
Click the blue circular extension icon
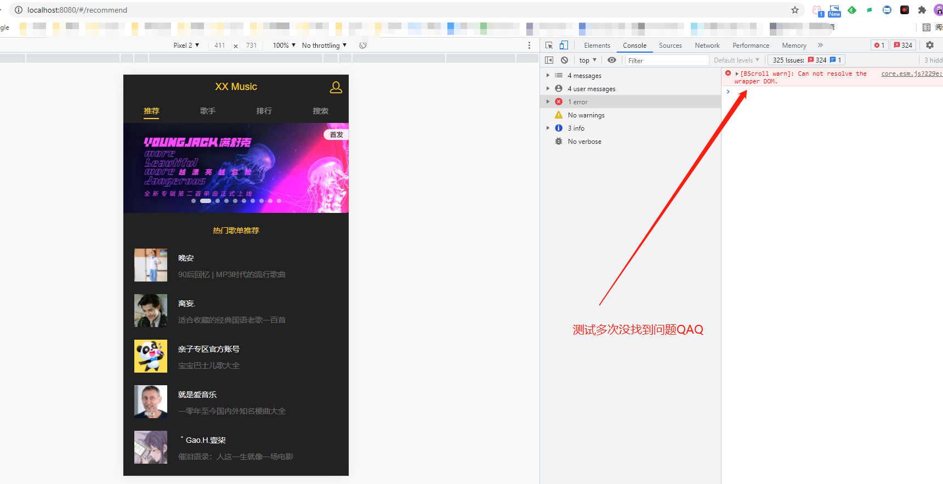pos(887,10)
